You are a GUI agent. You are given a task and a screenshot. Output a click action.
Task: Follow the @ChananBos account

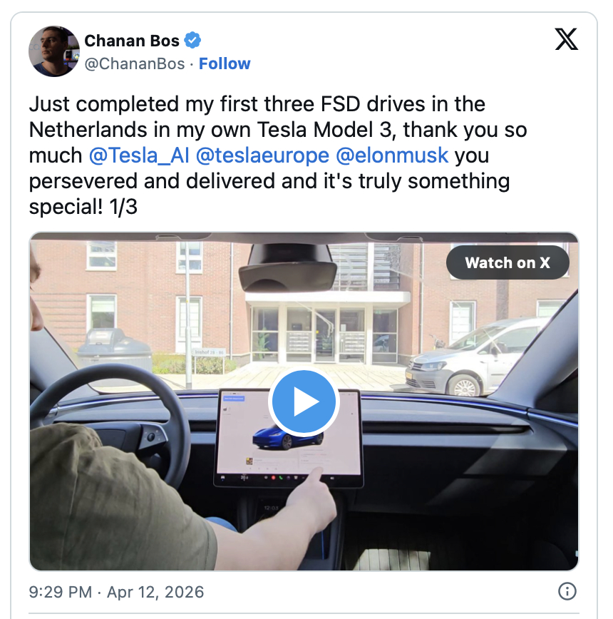(x=225, y=63)
